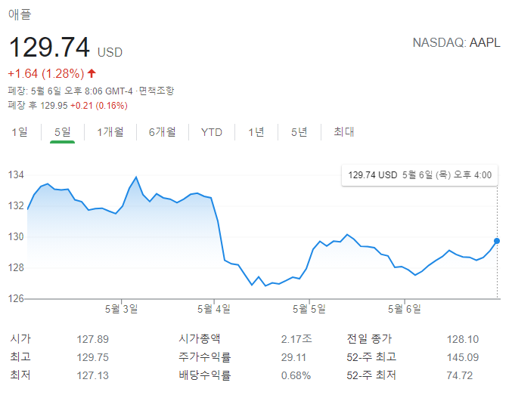
Task: Click the 5월 4일 axis label
Action: 214,309
